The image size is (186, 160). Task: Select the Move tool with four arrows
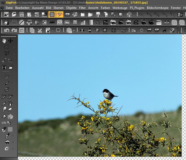[10, 41]
